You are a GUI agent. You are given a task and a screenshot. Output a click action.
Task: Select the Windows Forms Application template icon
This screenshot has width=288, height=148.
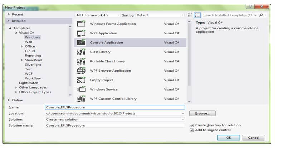(81, 24)
